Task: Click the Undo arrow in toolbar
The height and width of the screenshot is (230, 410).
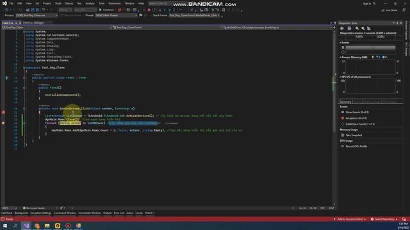Action: click(44, 10)
